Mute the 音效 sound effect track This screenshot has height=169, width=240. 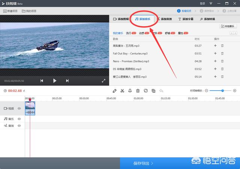[19, 126]
